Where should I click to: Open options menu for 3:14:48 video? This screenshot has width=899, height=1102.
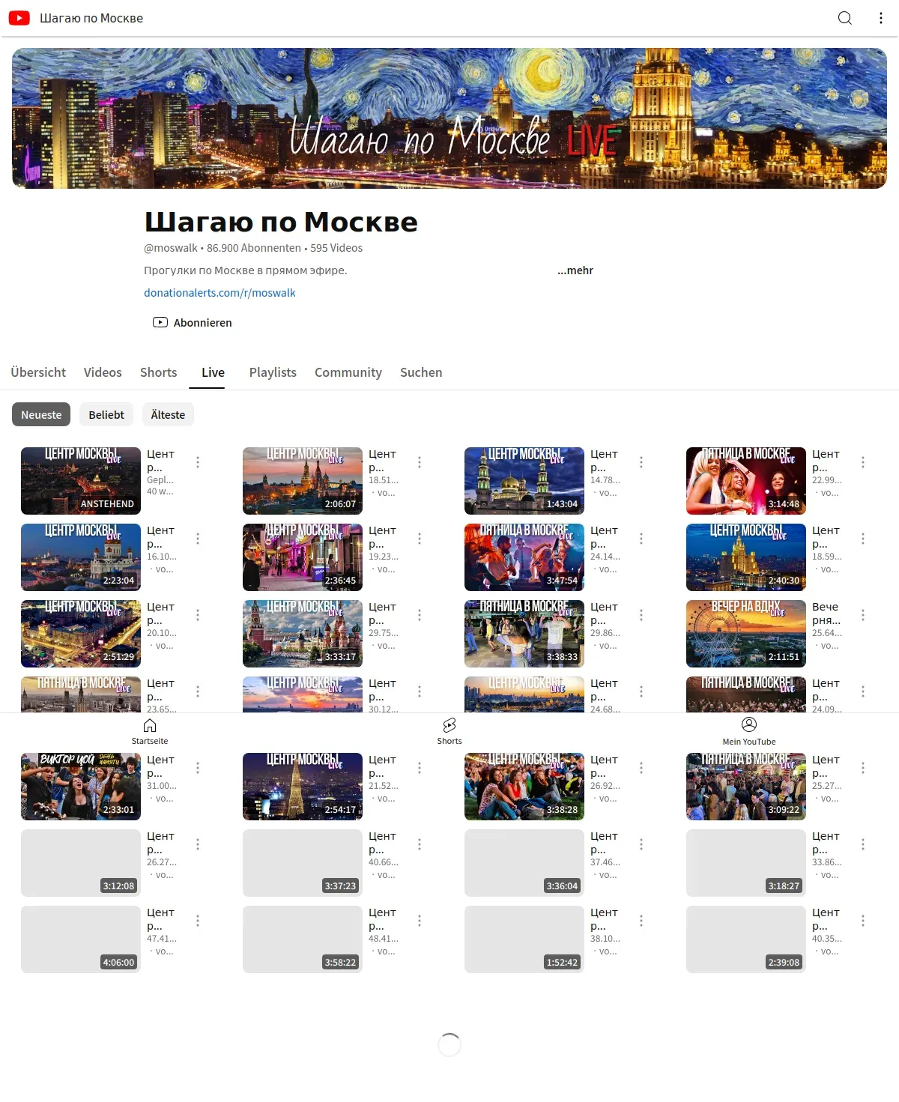coord(863,462)
